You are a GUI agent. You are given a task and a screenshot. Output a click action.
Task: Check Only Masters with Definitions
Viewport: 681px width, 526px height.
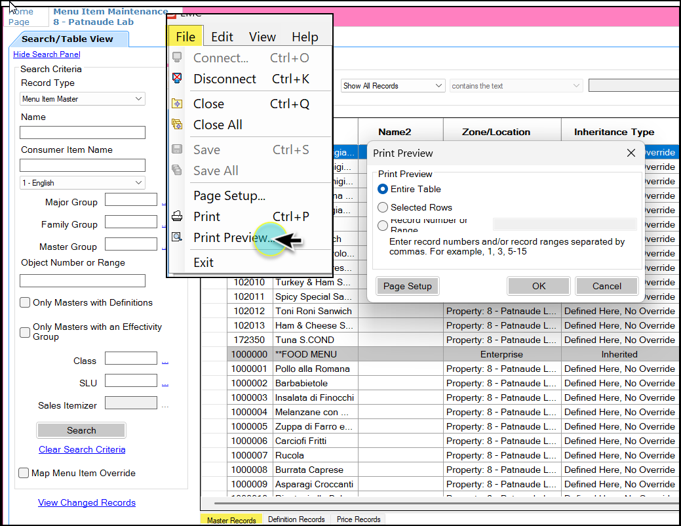(x=25, y=302)
